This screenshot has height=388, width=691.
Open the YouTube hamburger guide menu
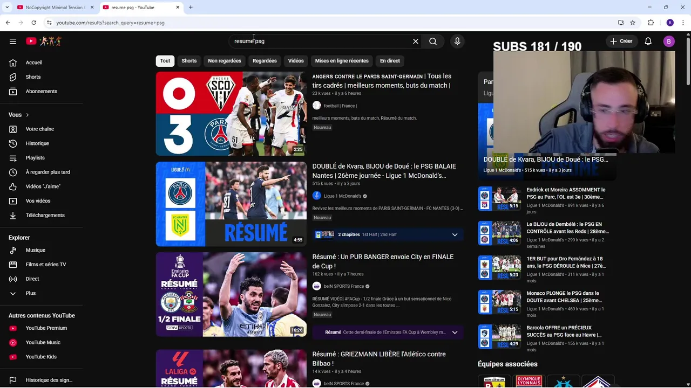13,41
